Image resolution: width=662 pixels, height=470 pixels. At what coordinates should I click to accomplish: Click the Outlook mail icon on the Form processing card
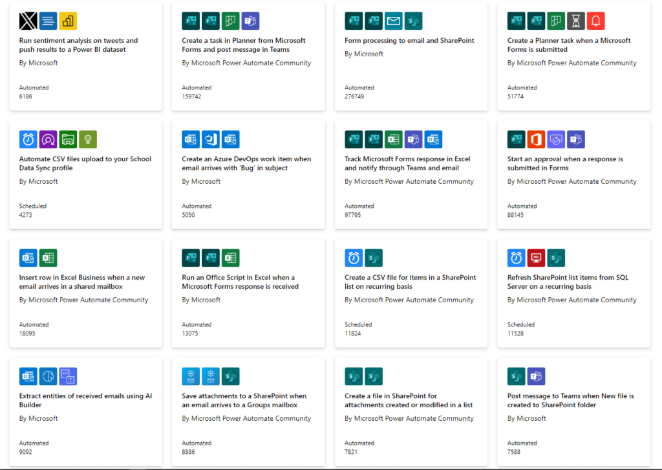[x=393, y=21]
